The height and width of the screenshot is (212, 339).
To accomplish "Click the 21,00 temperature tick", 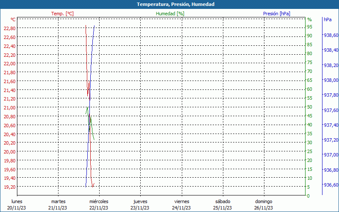I will tap(10, 108).
